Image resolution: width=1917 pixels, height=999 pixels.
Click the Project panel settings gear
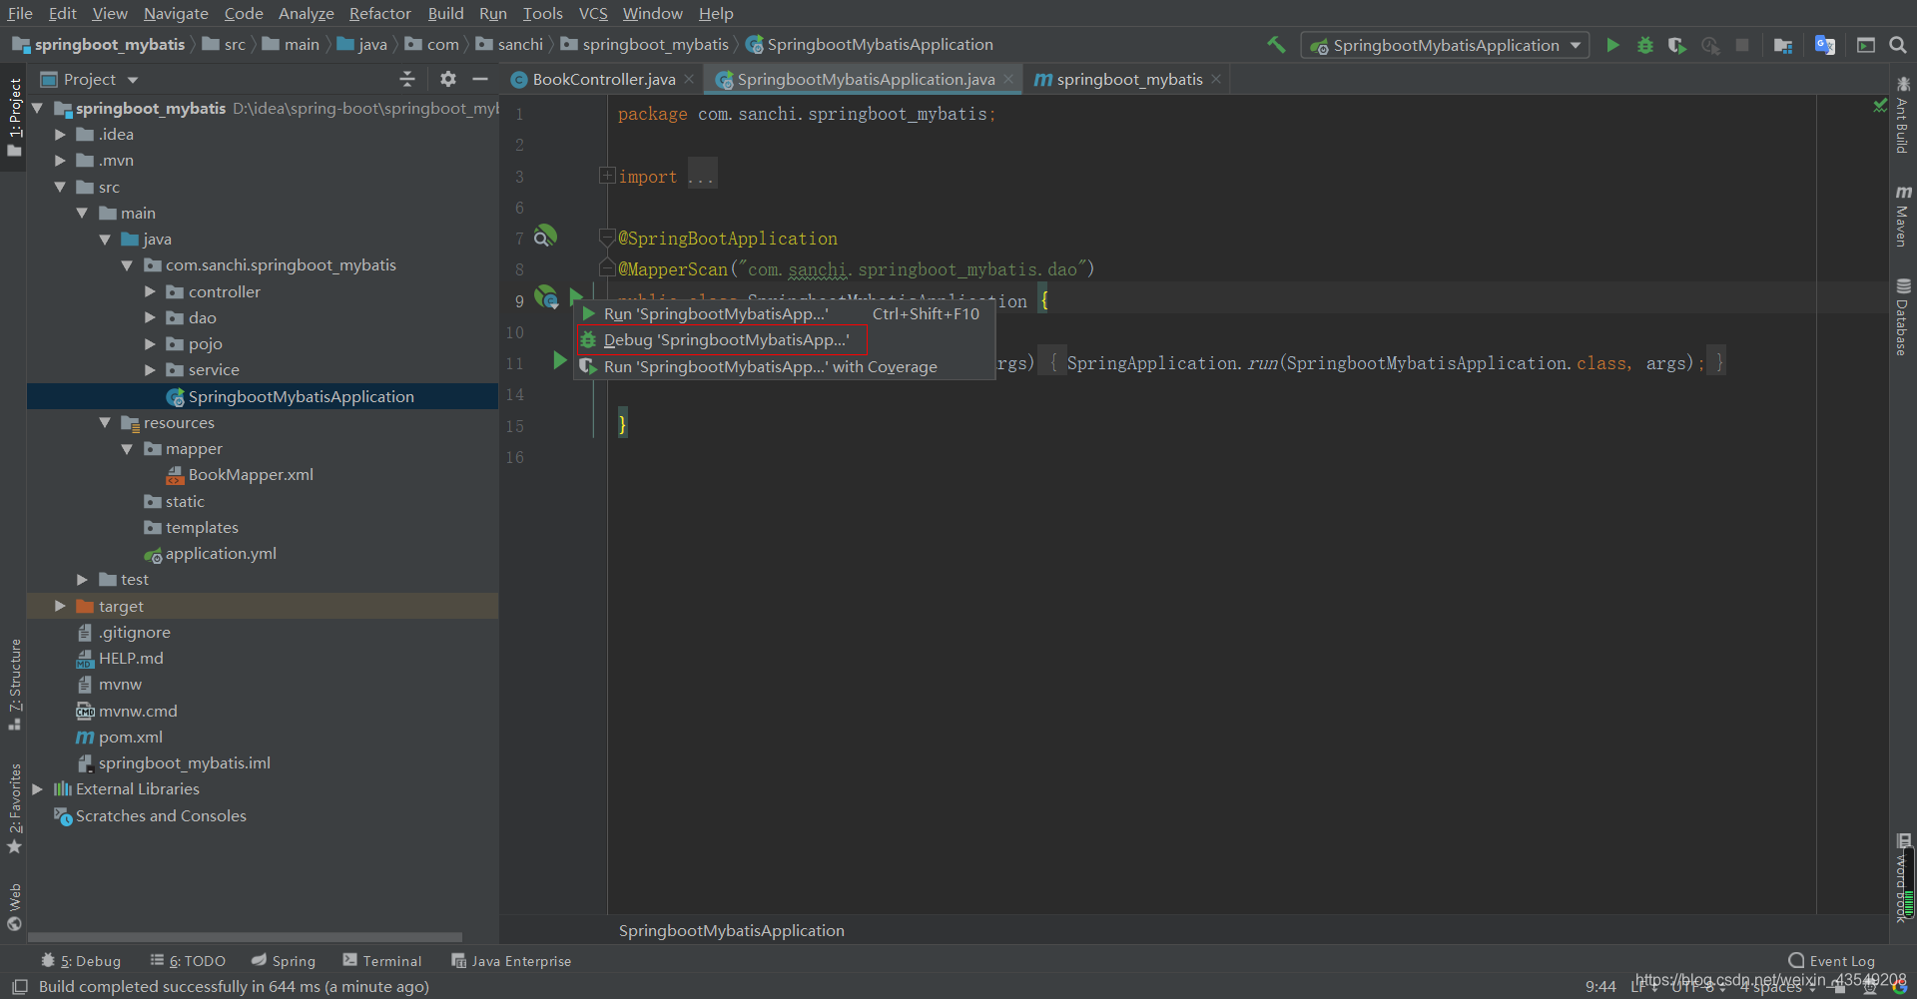448,79
